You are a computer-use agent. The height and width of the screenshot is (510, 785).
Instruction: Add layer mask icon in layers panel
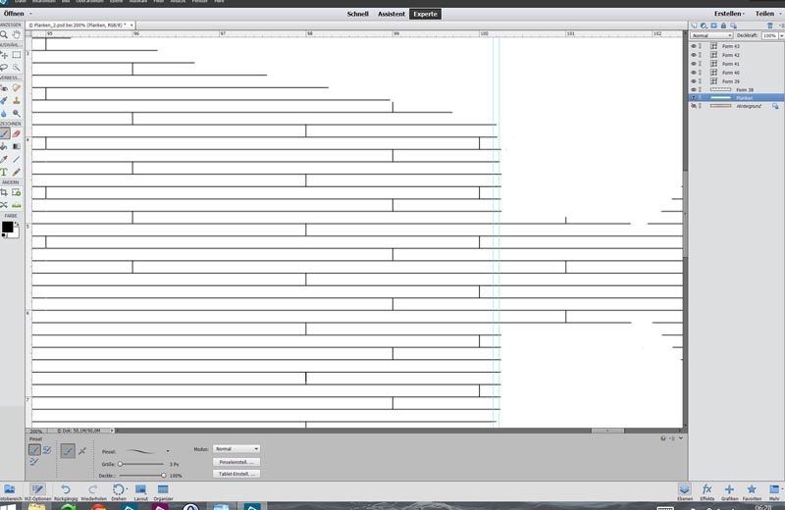point(714,25)
